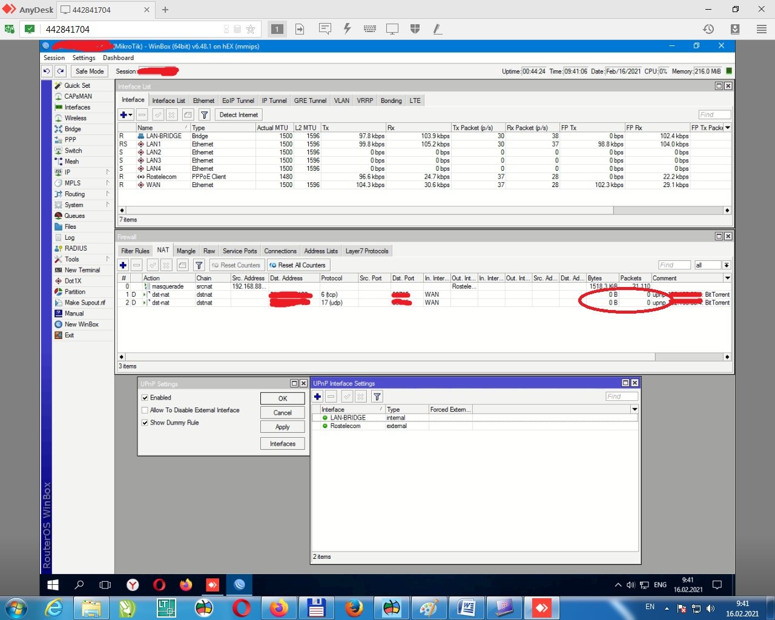Switch to the Filter Rules tab
The height and width of the screenshot is (620, 775).
pos(135,251)
